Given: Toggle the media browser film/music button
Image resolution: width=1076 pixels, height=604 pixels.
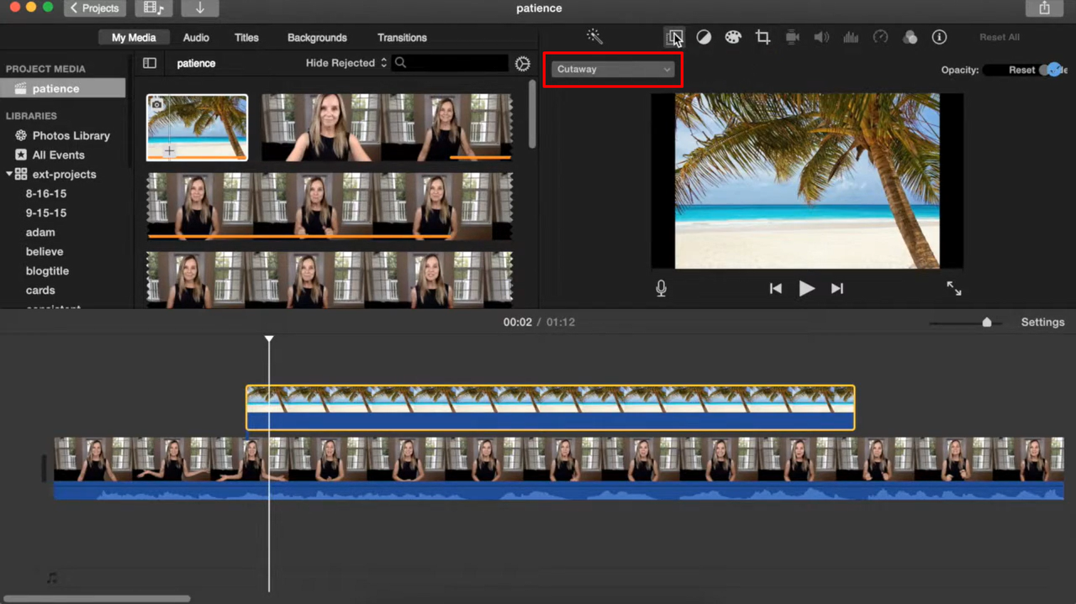Looking at the screenshot, I should (x=153, y=8).
